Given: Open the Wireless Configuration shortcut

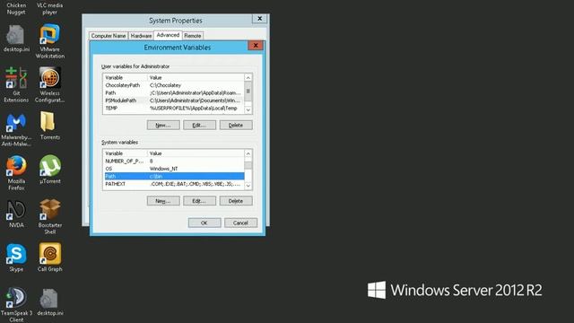Looking at the screenshot, I should coord(50,84).
